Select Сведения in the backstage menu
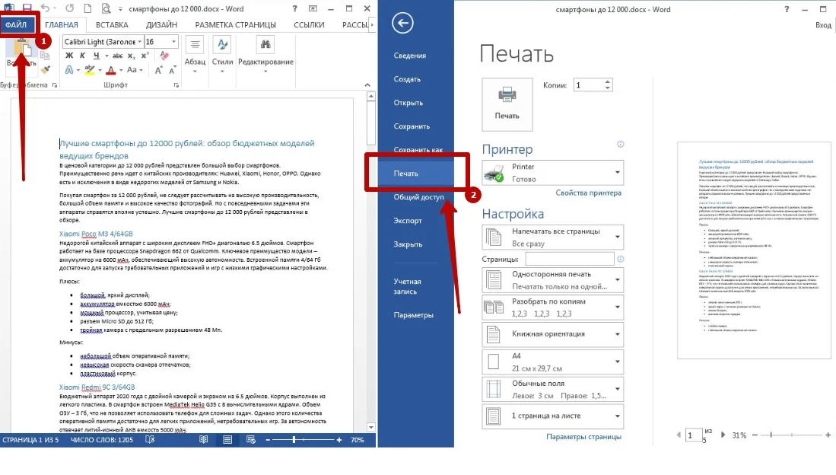This screenshot has width=836, height=475. (x=410, y=56)
